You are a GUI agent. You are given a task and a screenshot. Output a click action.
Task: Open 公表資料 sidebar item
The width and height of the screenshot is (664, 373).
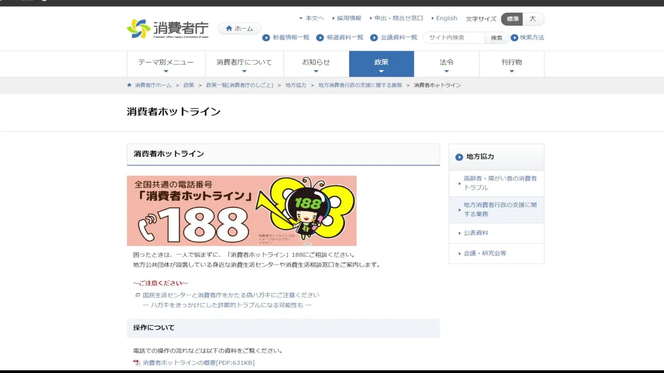pyautogui.click(x=496, y=233)
